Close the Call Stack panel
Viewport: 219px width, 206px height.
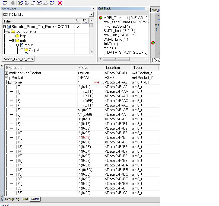tap(147, 9)
